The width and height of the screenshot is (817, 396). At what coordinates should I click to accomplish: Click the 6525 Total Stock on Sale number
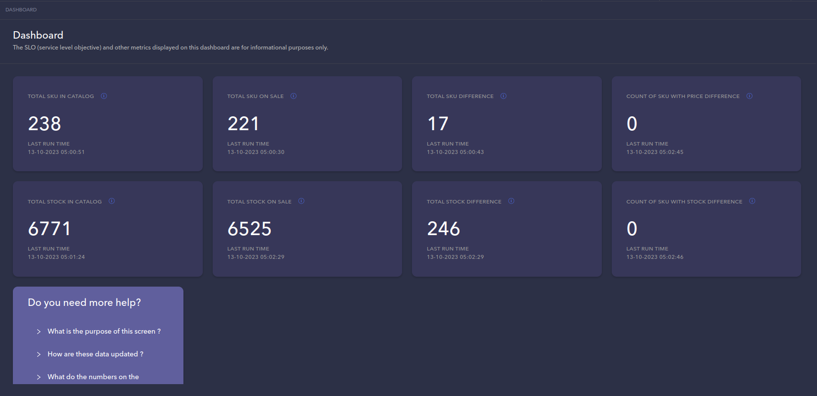coord(249,229)
